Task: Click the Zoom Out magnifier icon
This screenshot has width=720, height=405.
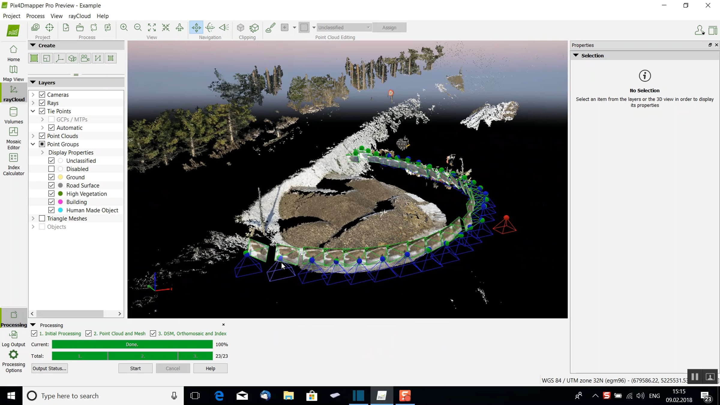Action: pos(138,28)
